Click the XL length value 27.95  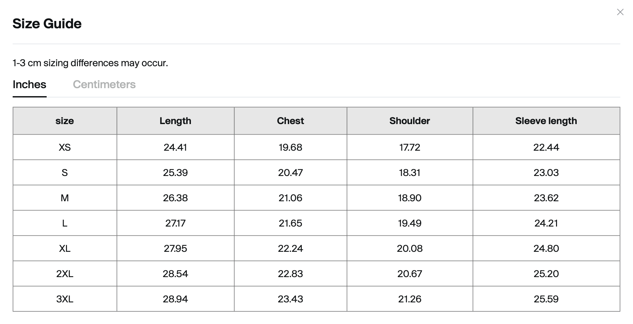pyautogui.click(x=175, y=248)
